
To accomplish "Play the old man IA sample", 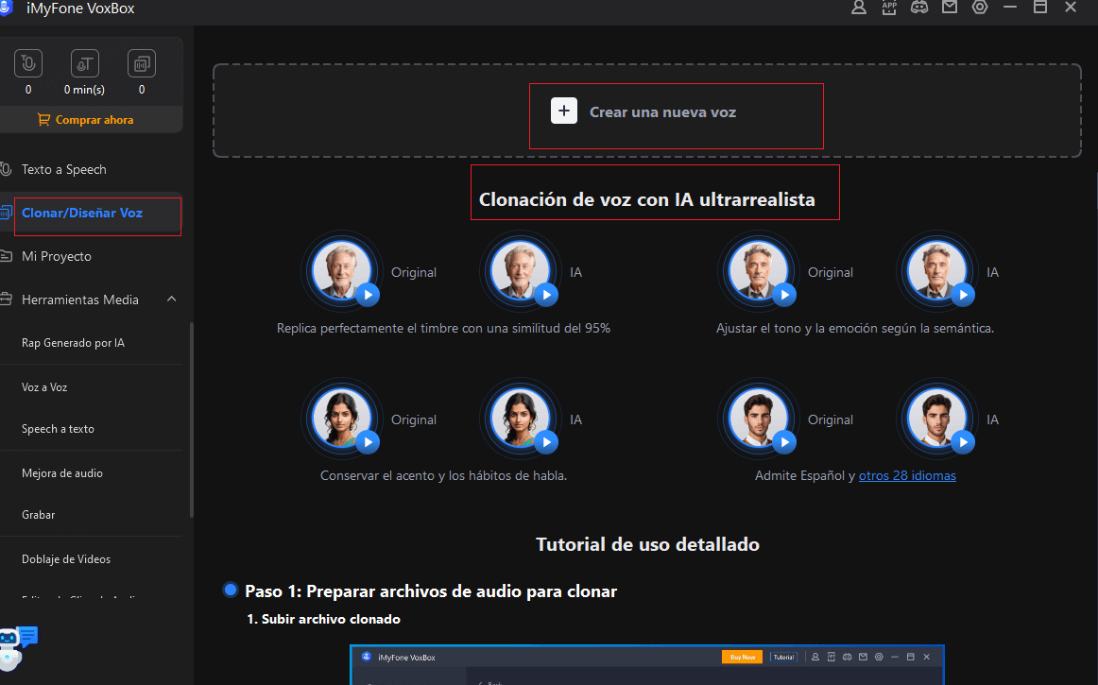I will (546, 295).
